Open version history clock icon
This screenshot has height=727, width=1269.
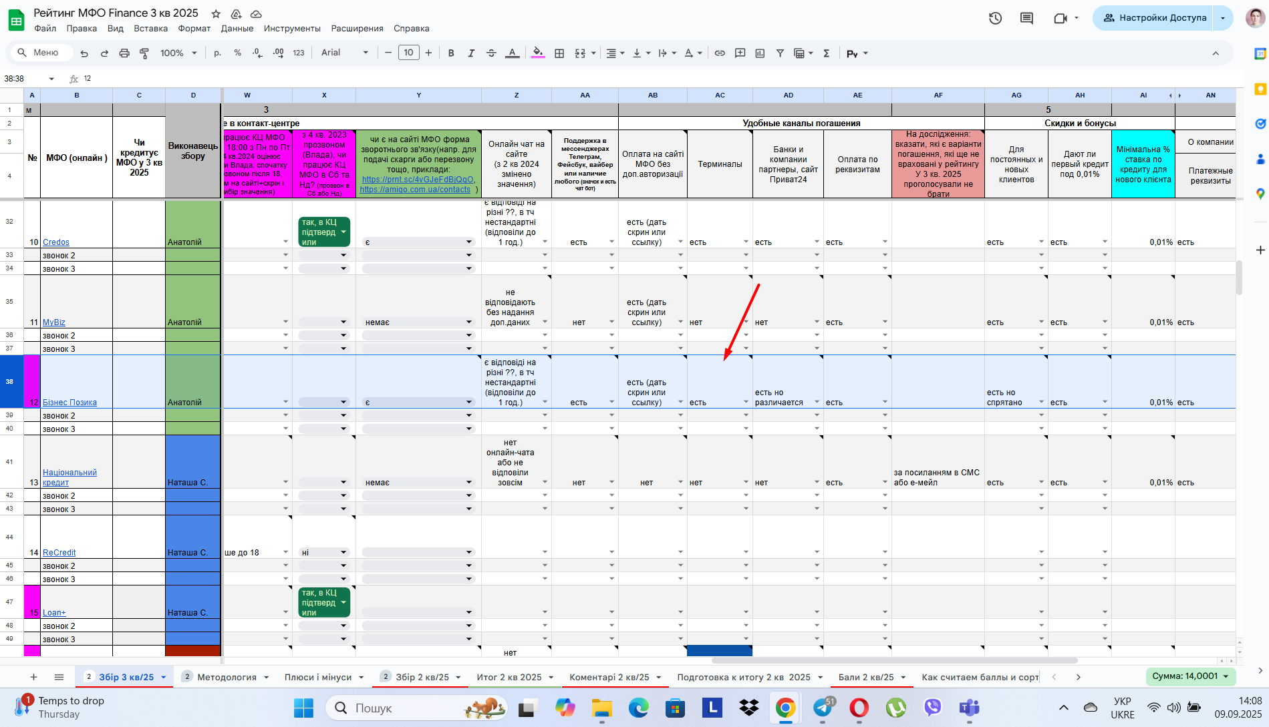[996, 18]
